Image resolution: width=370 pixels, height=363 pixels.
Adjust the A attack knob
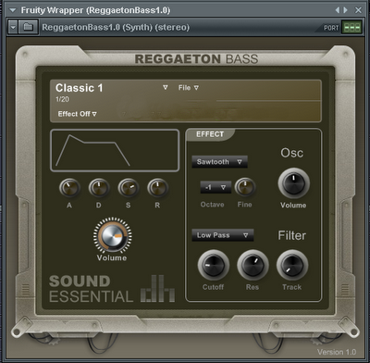click(69, 188)
